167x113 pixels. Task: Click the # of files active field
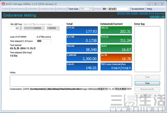[44, 41]
